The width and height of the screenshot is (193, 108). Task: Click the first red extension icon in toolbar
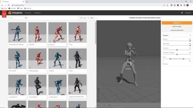[172, 5]
